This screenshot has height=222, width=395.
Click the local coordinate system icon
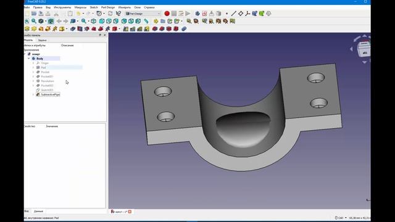click(x=247, y=14)
